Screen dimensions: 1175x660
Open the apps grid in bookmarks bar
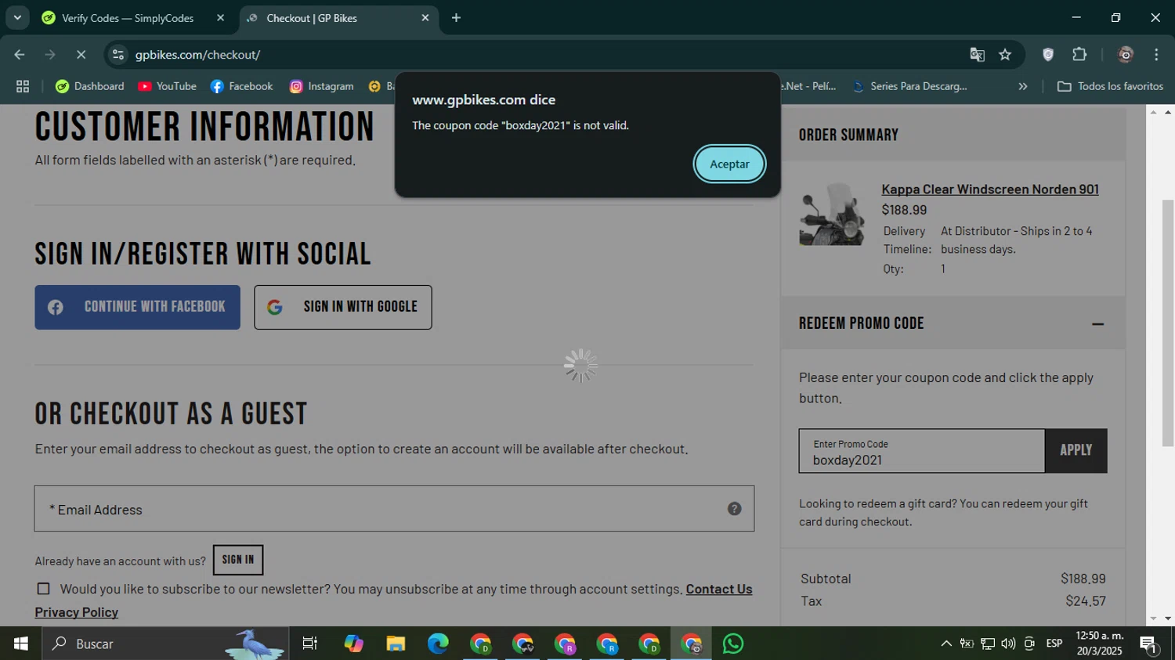point(23,86)
